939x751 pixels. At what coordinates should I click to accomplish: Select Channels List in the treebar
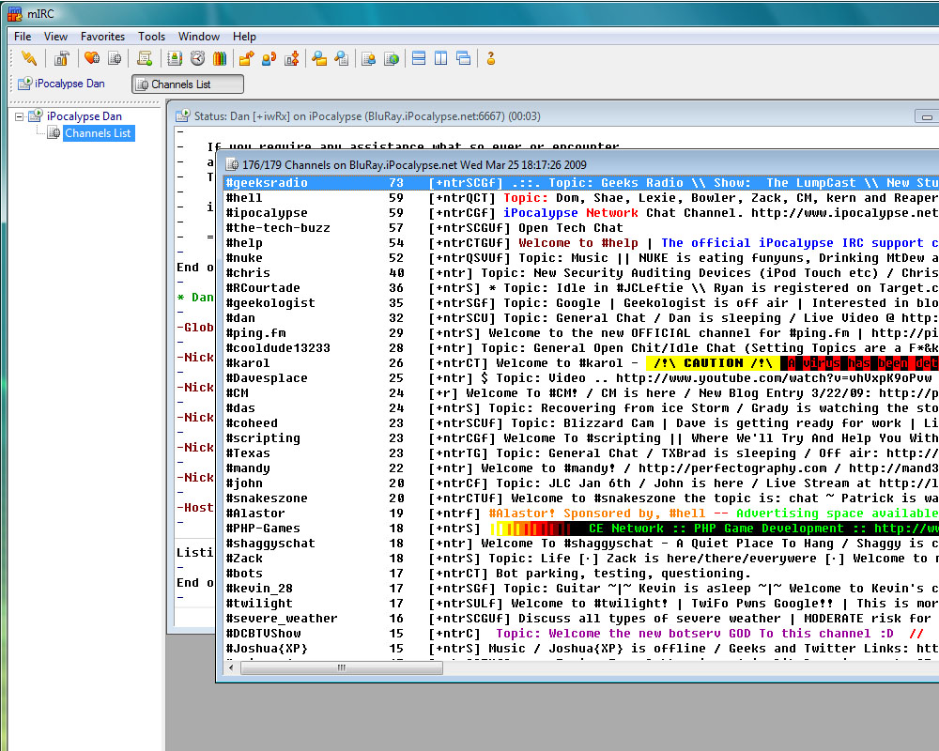[x=99, y=133]
